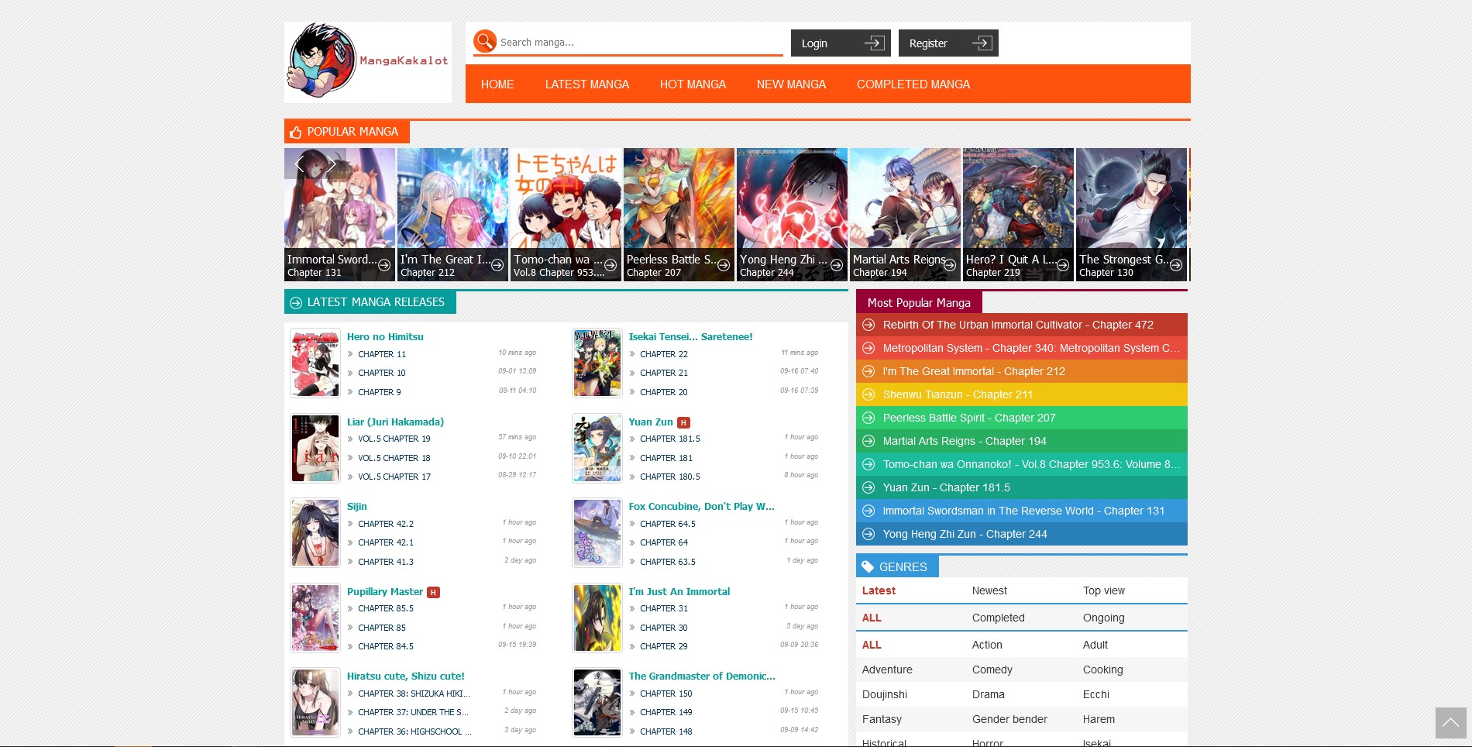Select the Action genre
Viewport: 1472px width, 747px height.
pyautogui.click(x=987, y=645)
